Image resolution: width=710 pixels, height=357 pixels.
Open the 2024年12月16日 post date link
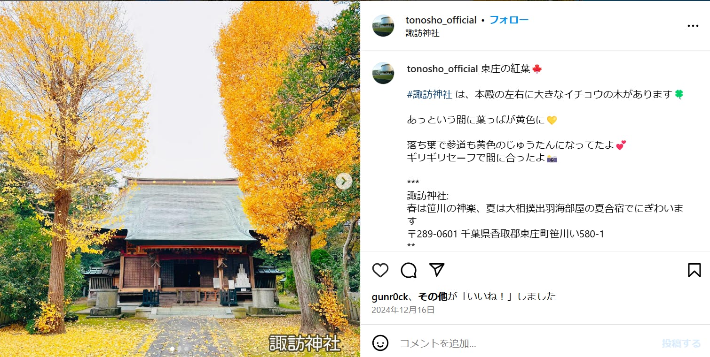click(403, 310)
